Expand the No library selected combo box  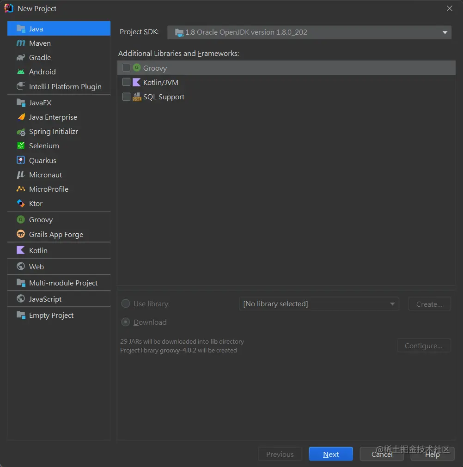[319, 304]
